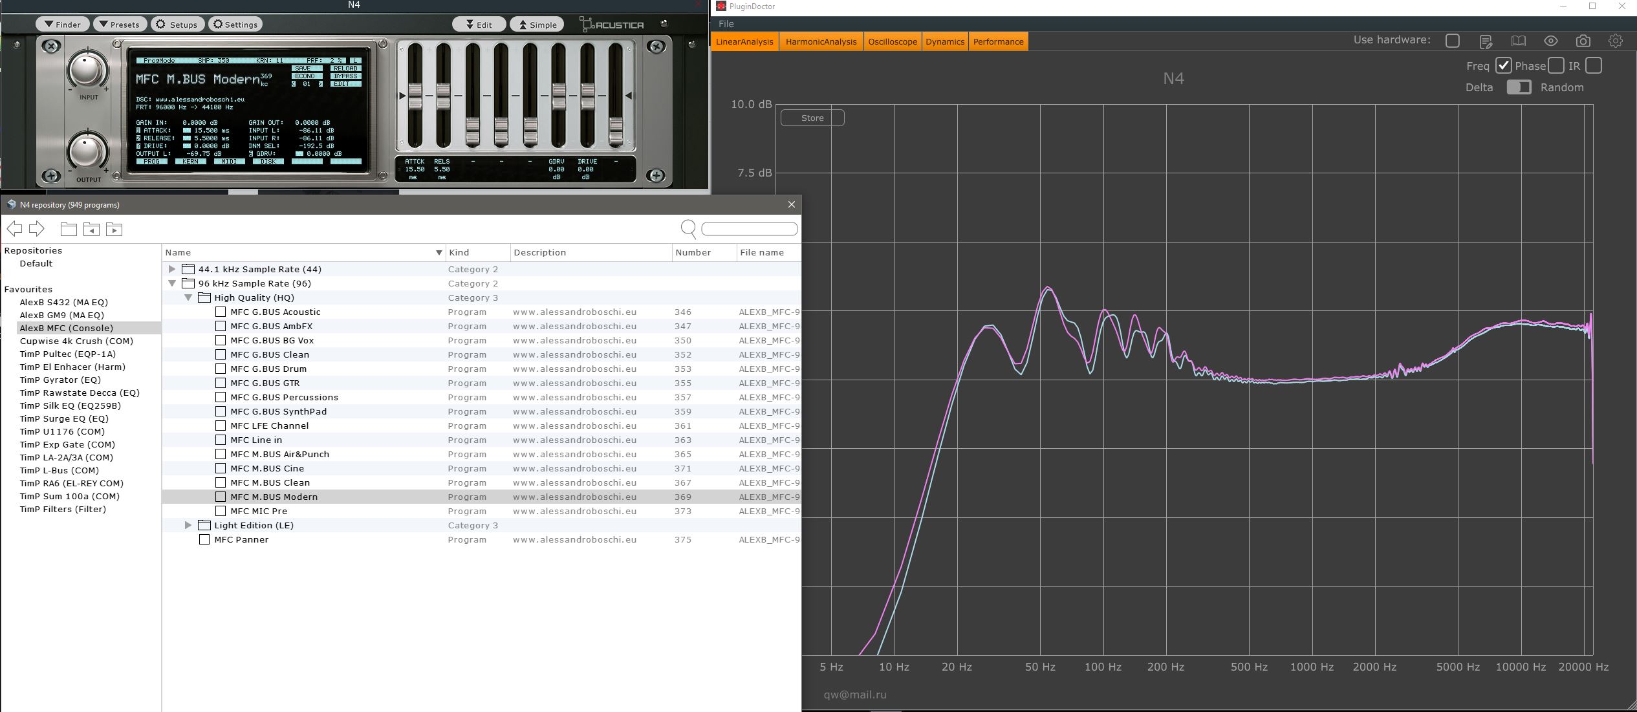1637x712 pixels.
Task: Collapse the High Quality (HQ) folder
Action: (x=188, y=297)
